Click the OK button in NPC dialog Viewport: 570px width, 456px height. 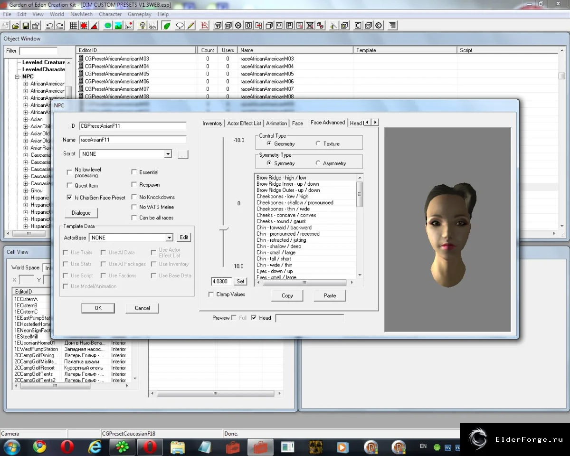point(98,308)
